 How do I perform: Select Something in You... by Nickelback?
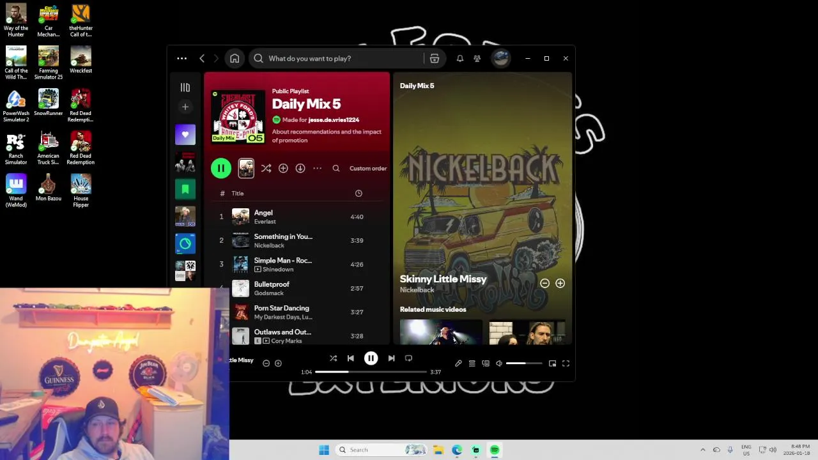(297, 240)
